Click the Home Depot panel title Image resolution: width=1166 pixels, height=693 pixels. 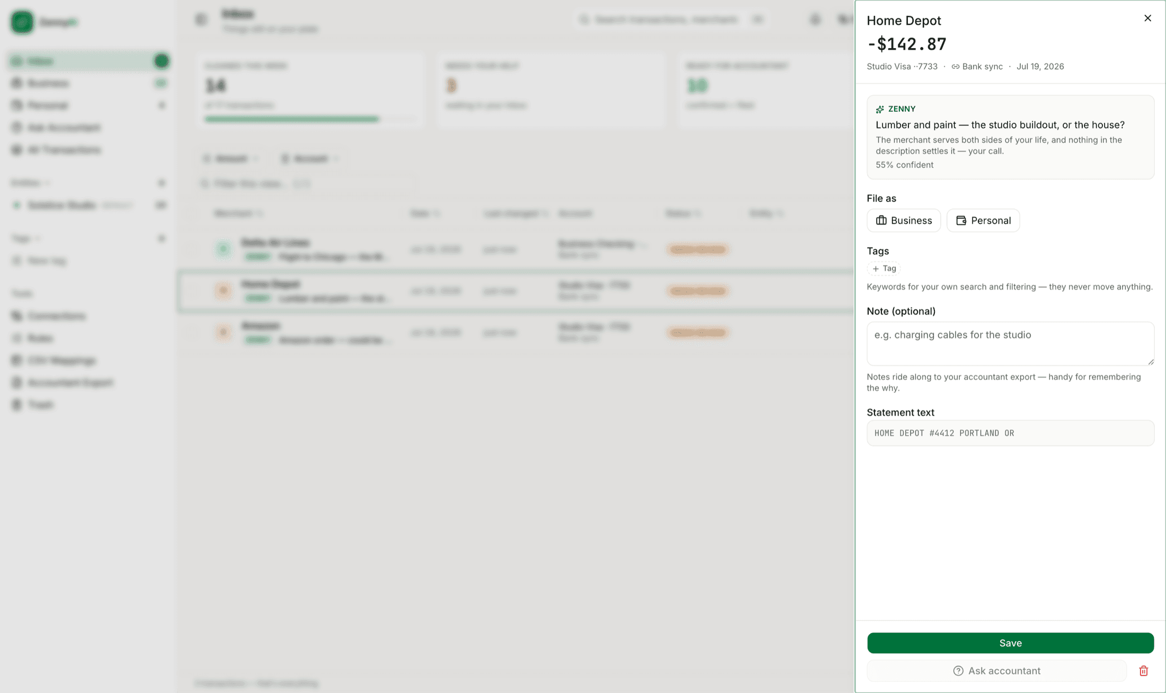pyautogui.click(x=904, y=20)
